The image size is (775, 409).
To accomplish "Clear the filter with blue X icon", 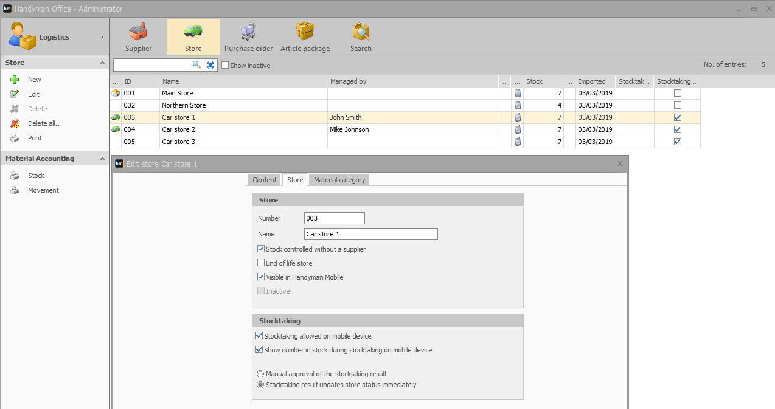I will (210, 65).
